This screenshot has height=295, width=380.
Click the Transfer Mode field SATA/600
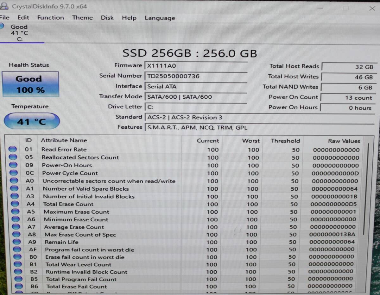[196, 97]
